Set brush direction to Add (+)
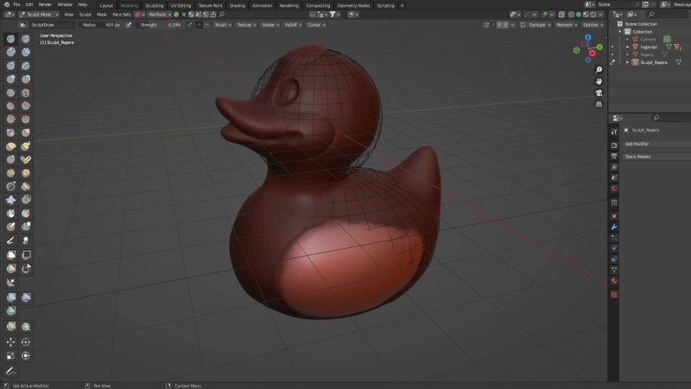Viewport: 691px width, 389px height. click(200, 25)
